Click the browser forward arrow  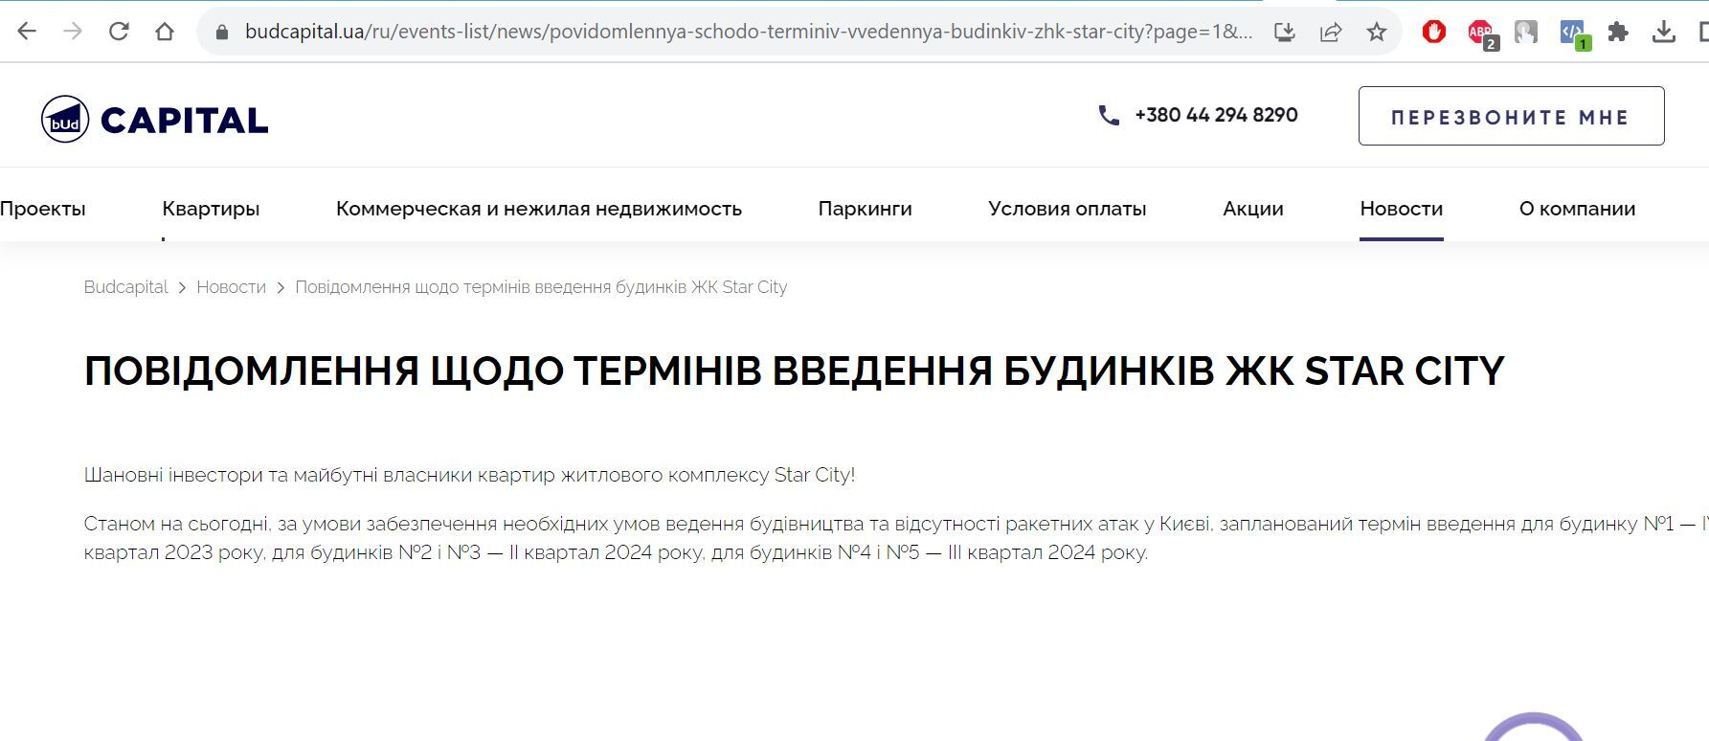point(73,32)
